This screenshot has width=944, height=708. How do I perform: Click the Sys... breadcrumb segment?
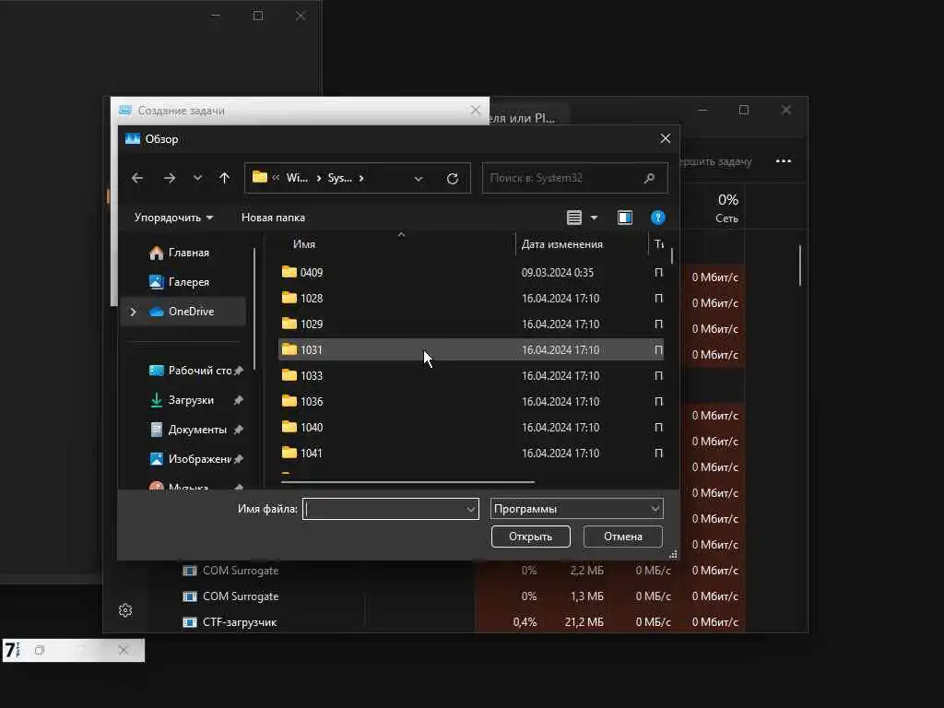[339, 178]
